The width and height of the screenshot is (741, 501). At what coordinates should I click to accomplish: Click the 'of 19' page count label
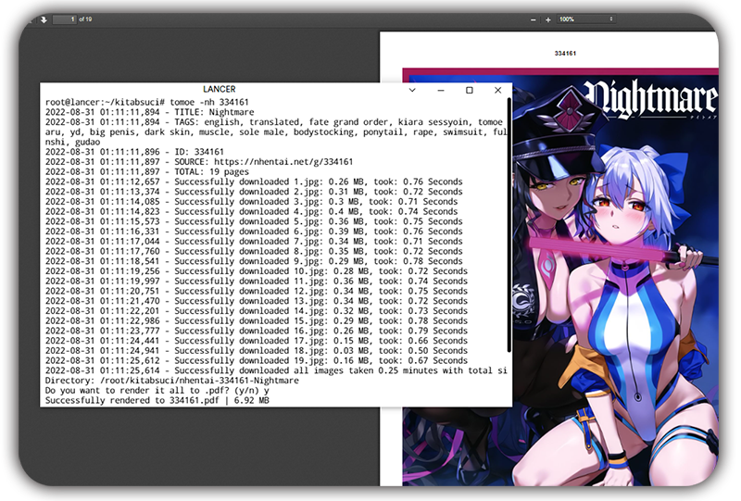tap(85, 19)
